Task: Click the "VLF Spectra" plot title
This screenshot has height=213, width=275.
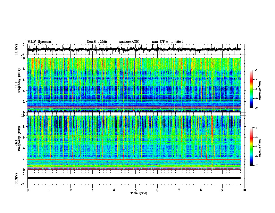Action: tap(39, 42)
